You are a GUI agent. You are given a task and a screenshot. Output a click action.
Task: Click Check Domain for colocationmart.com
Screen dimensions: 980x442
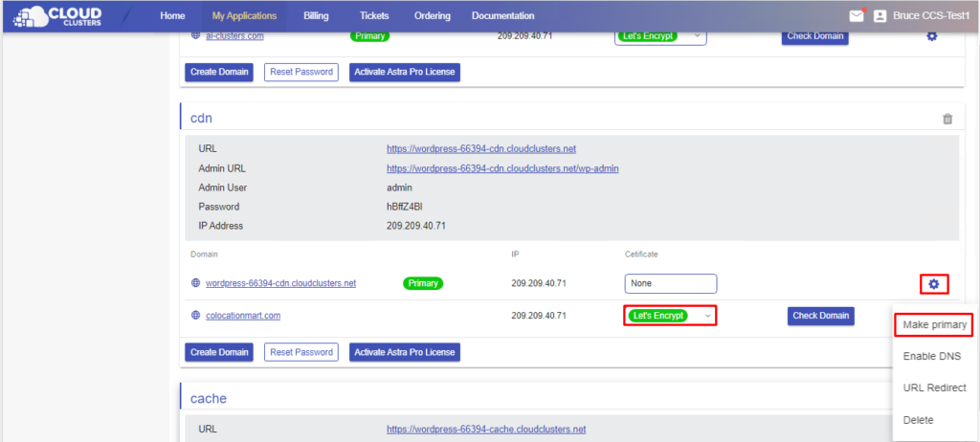820,316
